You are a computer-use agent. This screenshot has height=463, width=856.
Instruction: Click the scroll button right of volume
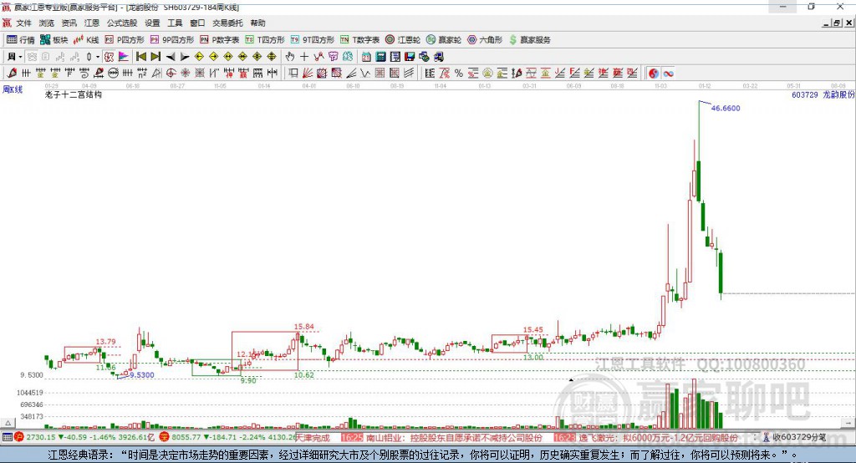848,423
